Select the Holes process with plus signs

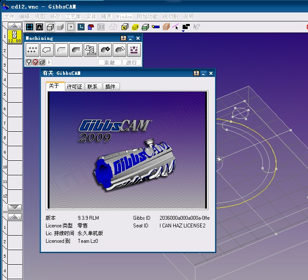pyautogui.click(x=32, y=50)
